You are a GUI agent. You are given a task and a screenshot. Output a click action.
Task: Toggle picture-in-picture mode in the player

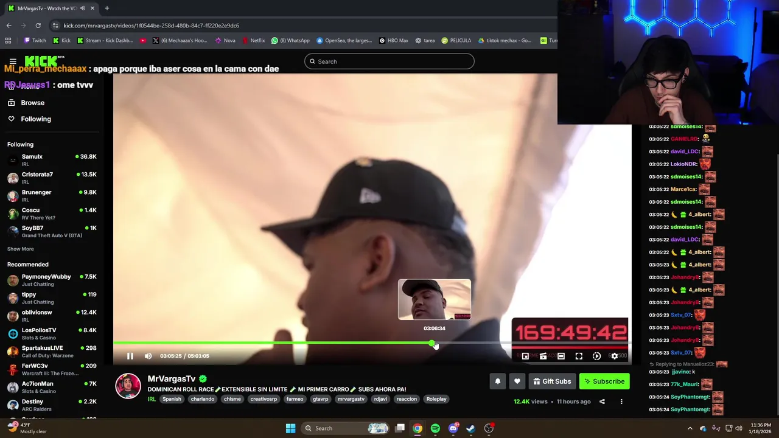tap(525, 356)
